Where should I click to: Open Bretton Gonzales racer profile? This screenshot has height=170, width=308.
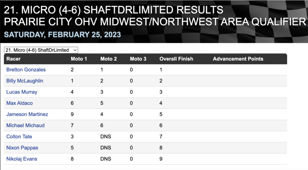26,70
